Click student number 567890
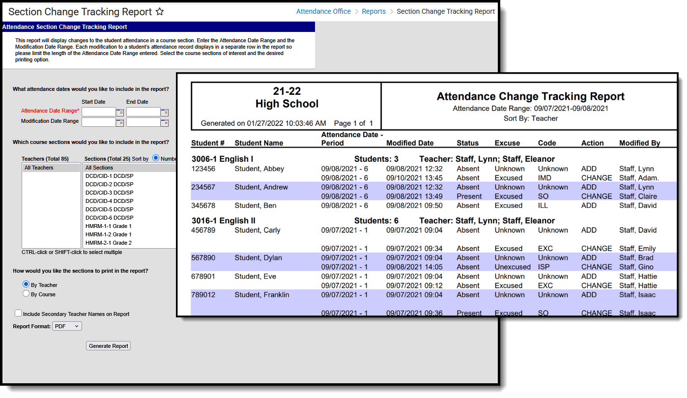 click(203, 257)
